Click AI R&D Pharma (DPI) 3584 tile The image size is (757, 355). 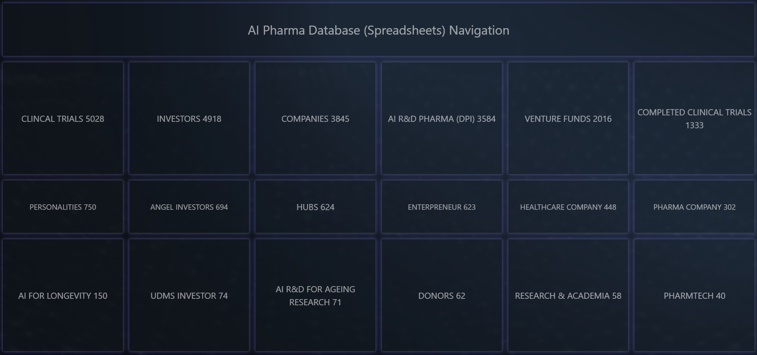point(442,119)
